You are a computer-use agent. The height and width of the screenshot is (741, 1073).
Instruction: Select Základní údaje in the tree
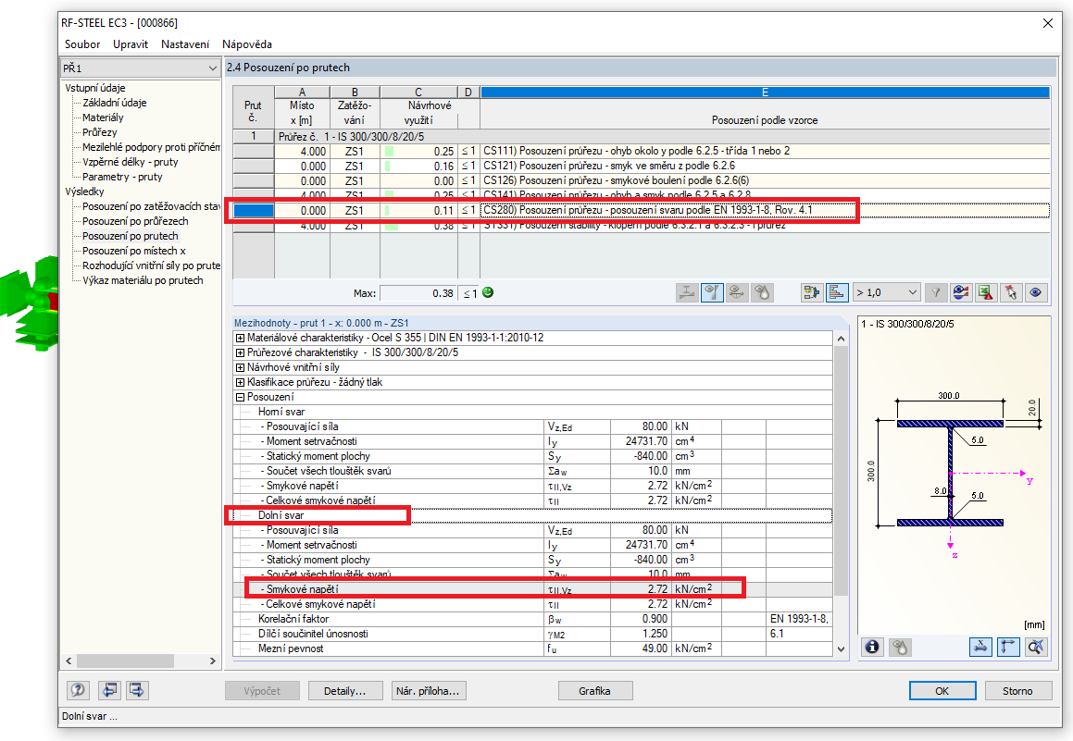point(114,103)
